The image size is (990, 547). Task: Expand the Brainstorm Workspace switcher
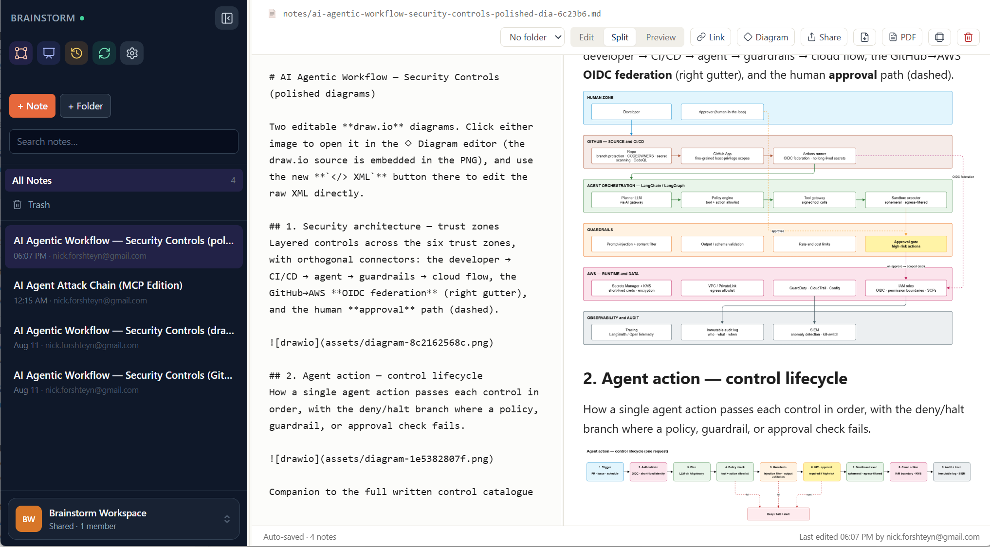click(124, 519)
